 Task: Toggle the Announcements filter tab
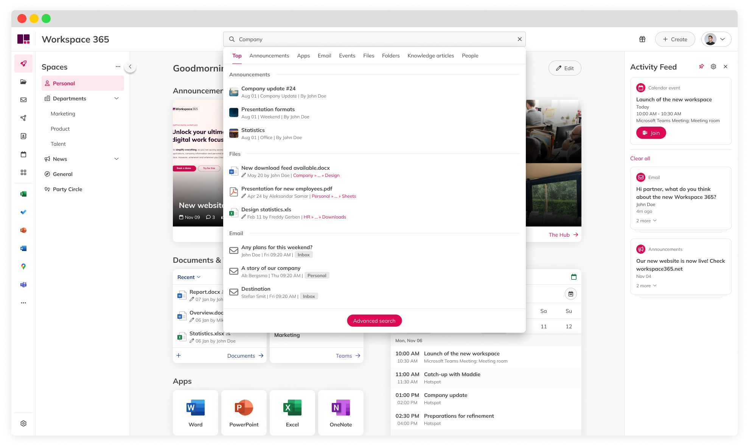269,56
